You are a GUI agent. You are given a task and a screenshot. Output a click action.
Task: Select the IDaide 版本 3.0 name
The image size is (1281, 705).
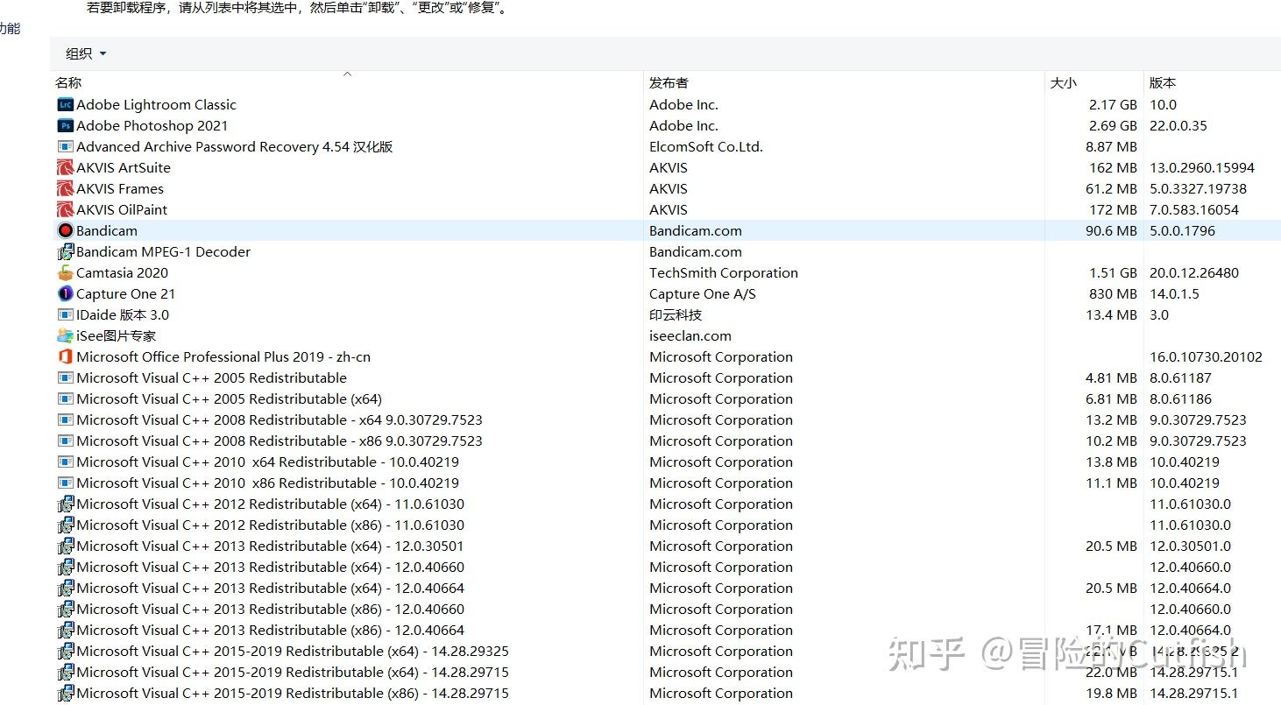pos(123,314)
